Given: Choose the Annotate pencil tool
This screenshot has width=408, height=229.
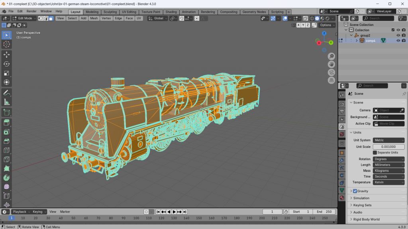Looking at the screenshot, I should coord(6,92).
